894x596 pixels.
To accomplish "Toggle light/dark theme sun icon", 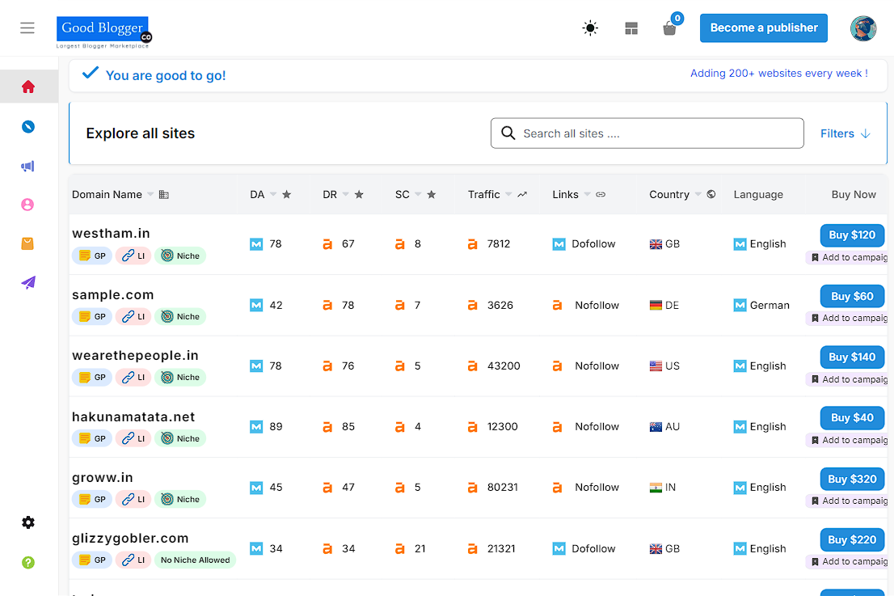I will tap(590, 28).
